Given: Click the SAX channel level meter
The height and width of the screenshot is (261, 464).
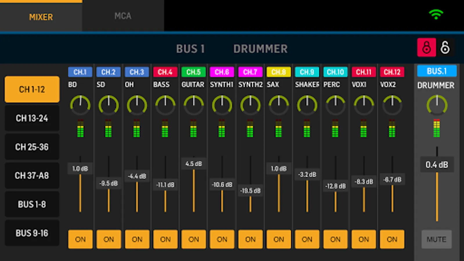Looking at the screenshot, I should (278, 128).
